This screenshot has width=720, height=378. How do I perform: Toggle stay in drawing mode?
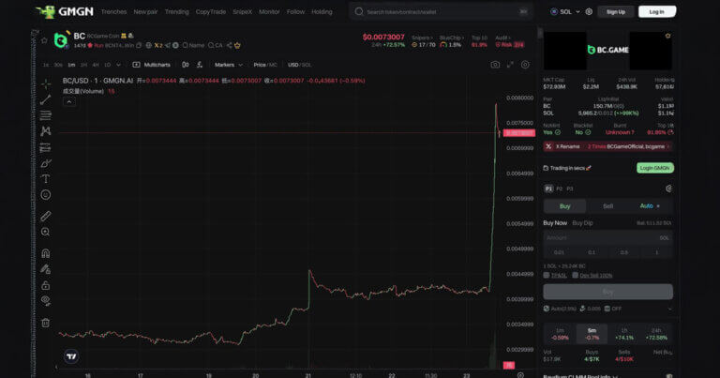click(x=45, y=269)
